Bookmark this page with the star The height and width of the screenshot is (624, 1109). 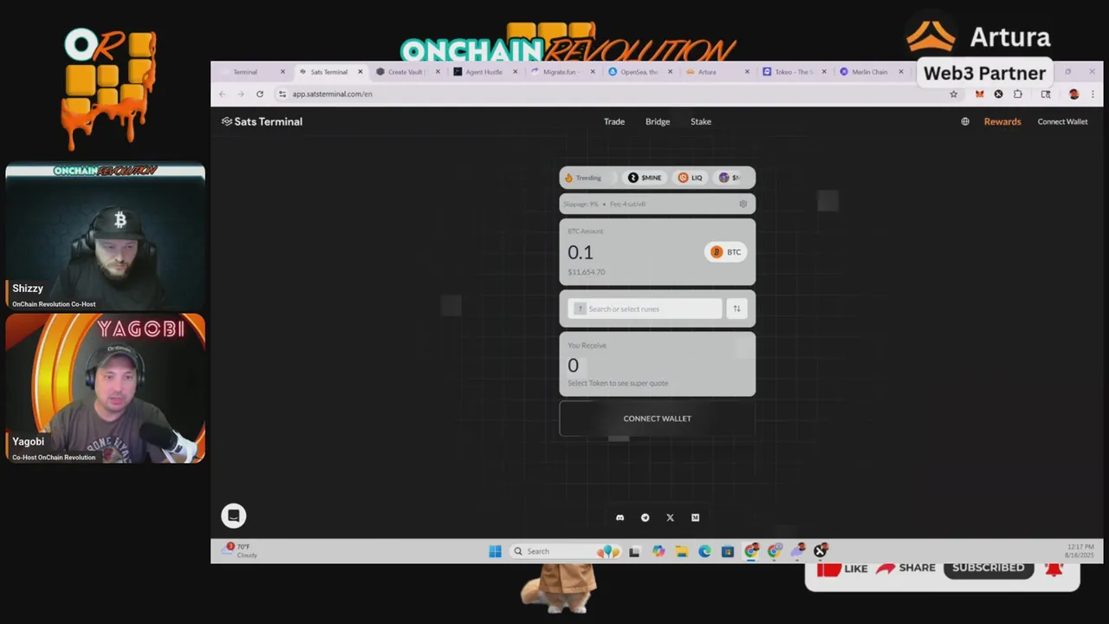(x=954, y=94)
